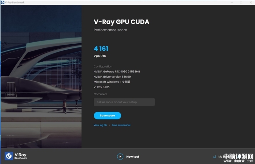Click the V-Ray app icon in the title bar

pyautogui.click(x=3, y=3)
